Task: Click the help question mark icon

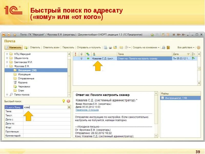Action: [198, 47]
